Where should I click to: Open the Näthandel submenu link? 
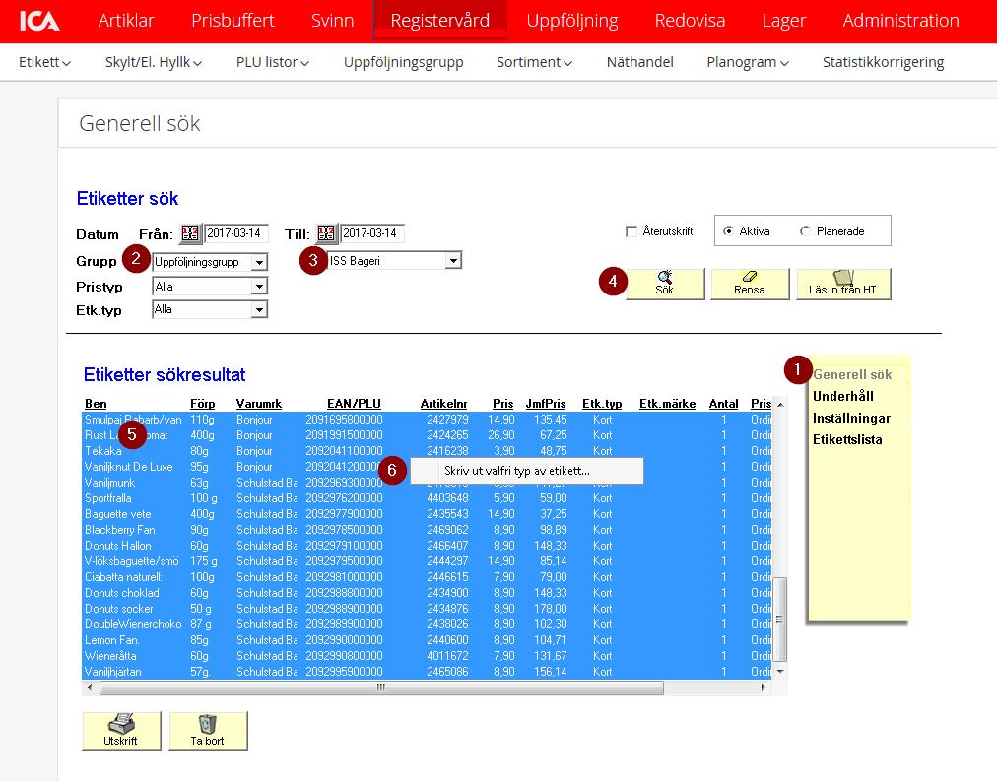pyautogui.click(x=639, y=62)
